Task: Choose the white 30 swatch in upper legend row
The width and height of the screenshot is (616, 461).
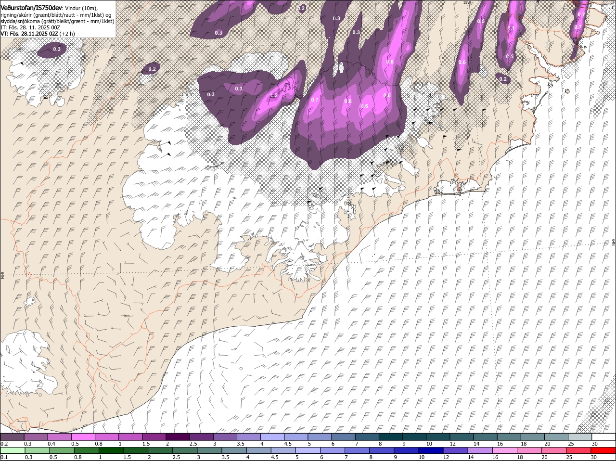Action: point(603,436)
